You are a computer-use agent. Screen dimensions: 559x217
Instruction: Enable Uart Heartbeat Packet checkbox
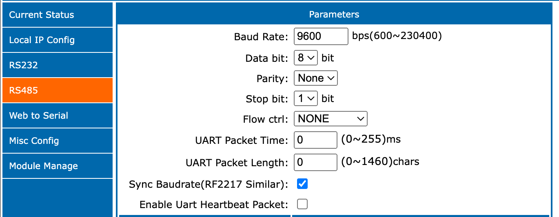302,204
